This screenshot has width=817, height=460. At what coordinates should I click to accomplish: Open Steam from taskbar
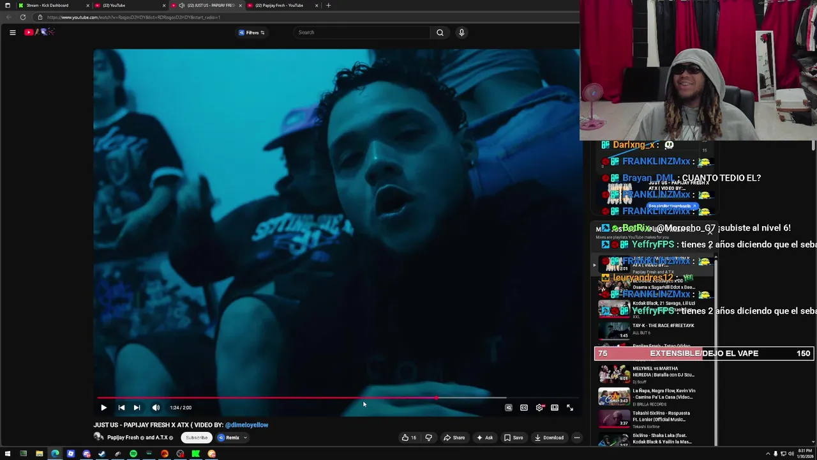click(x=102, y=454)
